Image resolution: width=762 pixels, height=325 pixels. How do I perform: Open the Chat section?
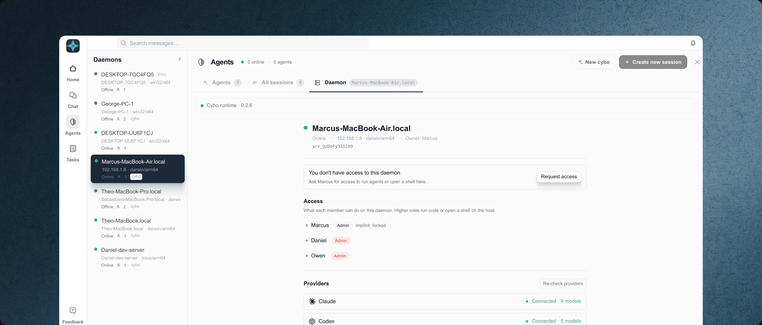(73, 100)
